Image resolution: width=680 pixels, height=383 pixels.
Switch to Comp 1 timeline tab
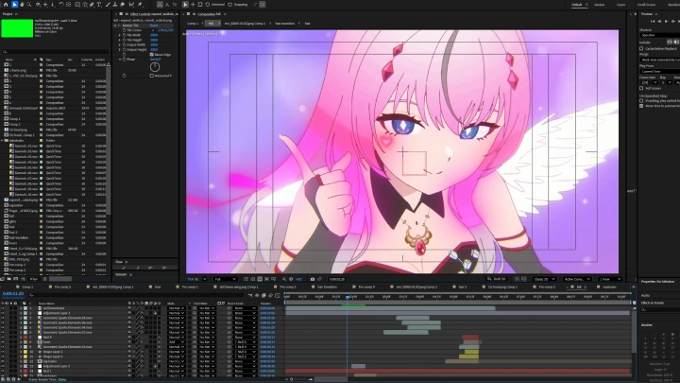pos(27,287)
